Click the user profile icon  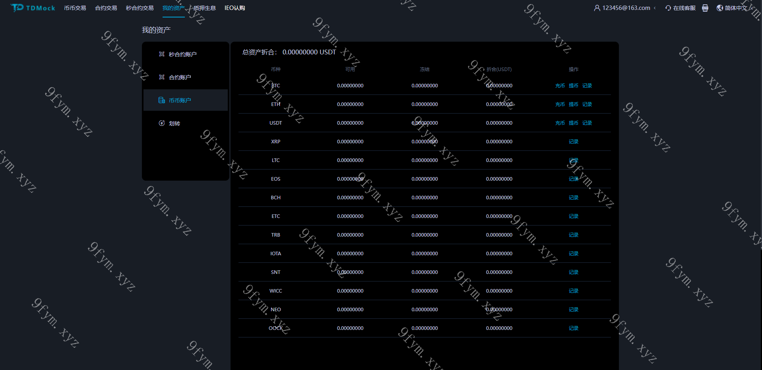(597, 8)
